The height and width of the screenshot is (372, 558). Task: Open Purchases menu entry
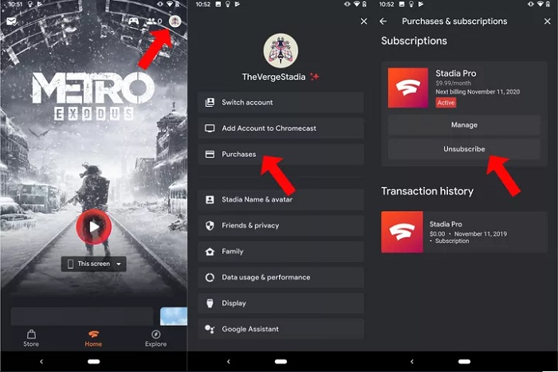pos(281,155)
